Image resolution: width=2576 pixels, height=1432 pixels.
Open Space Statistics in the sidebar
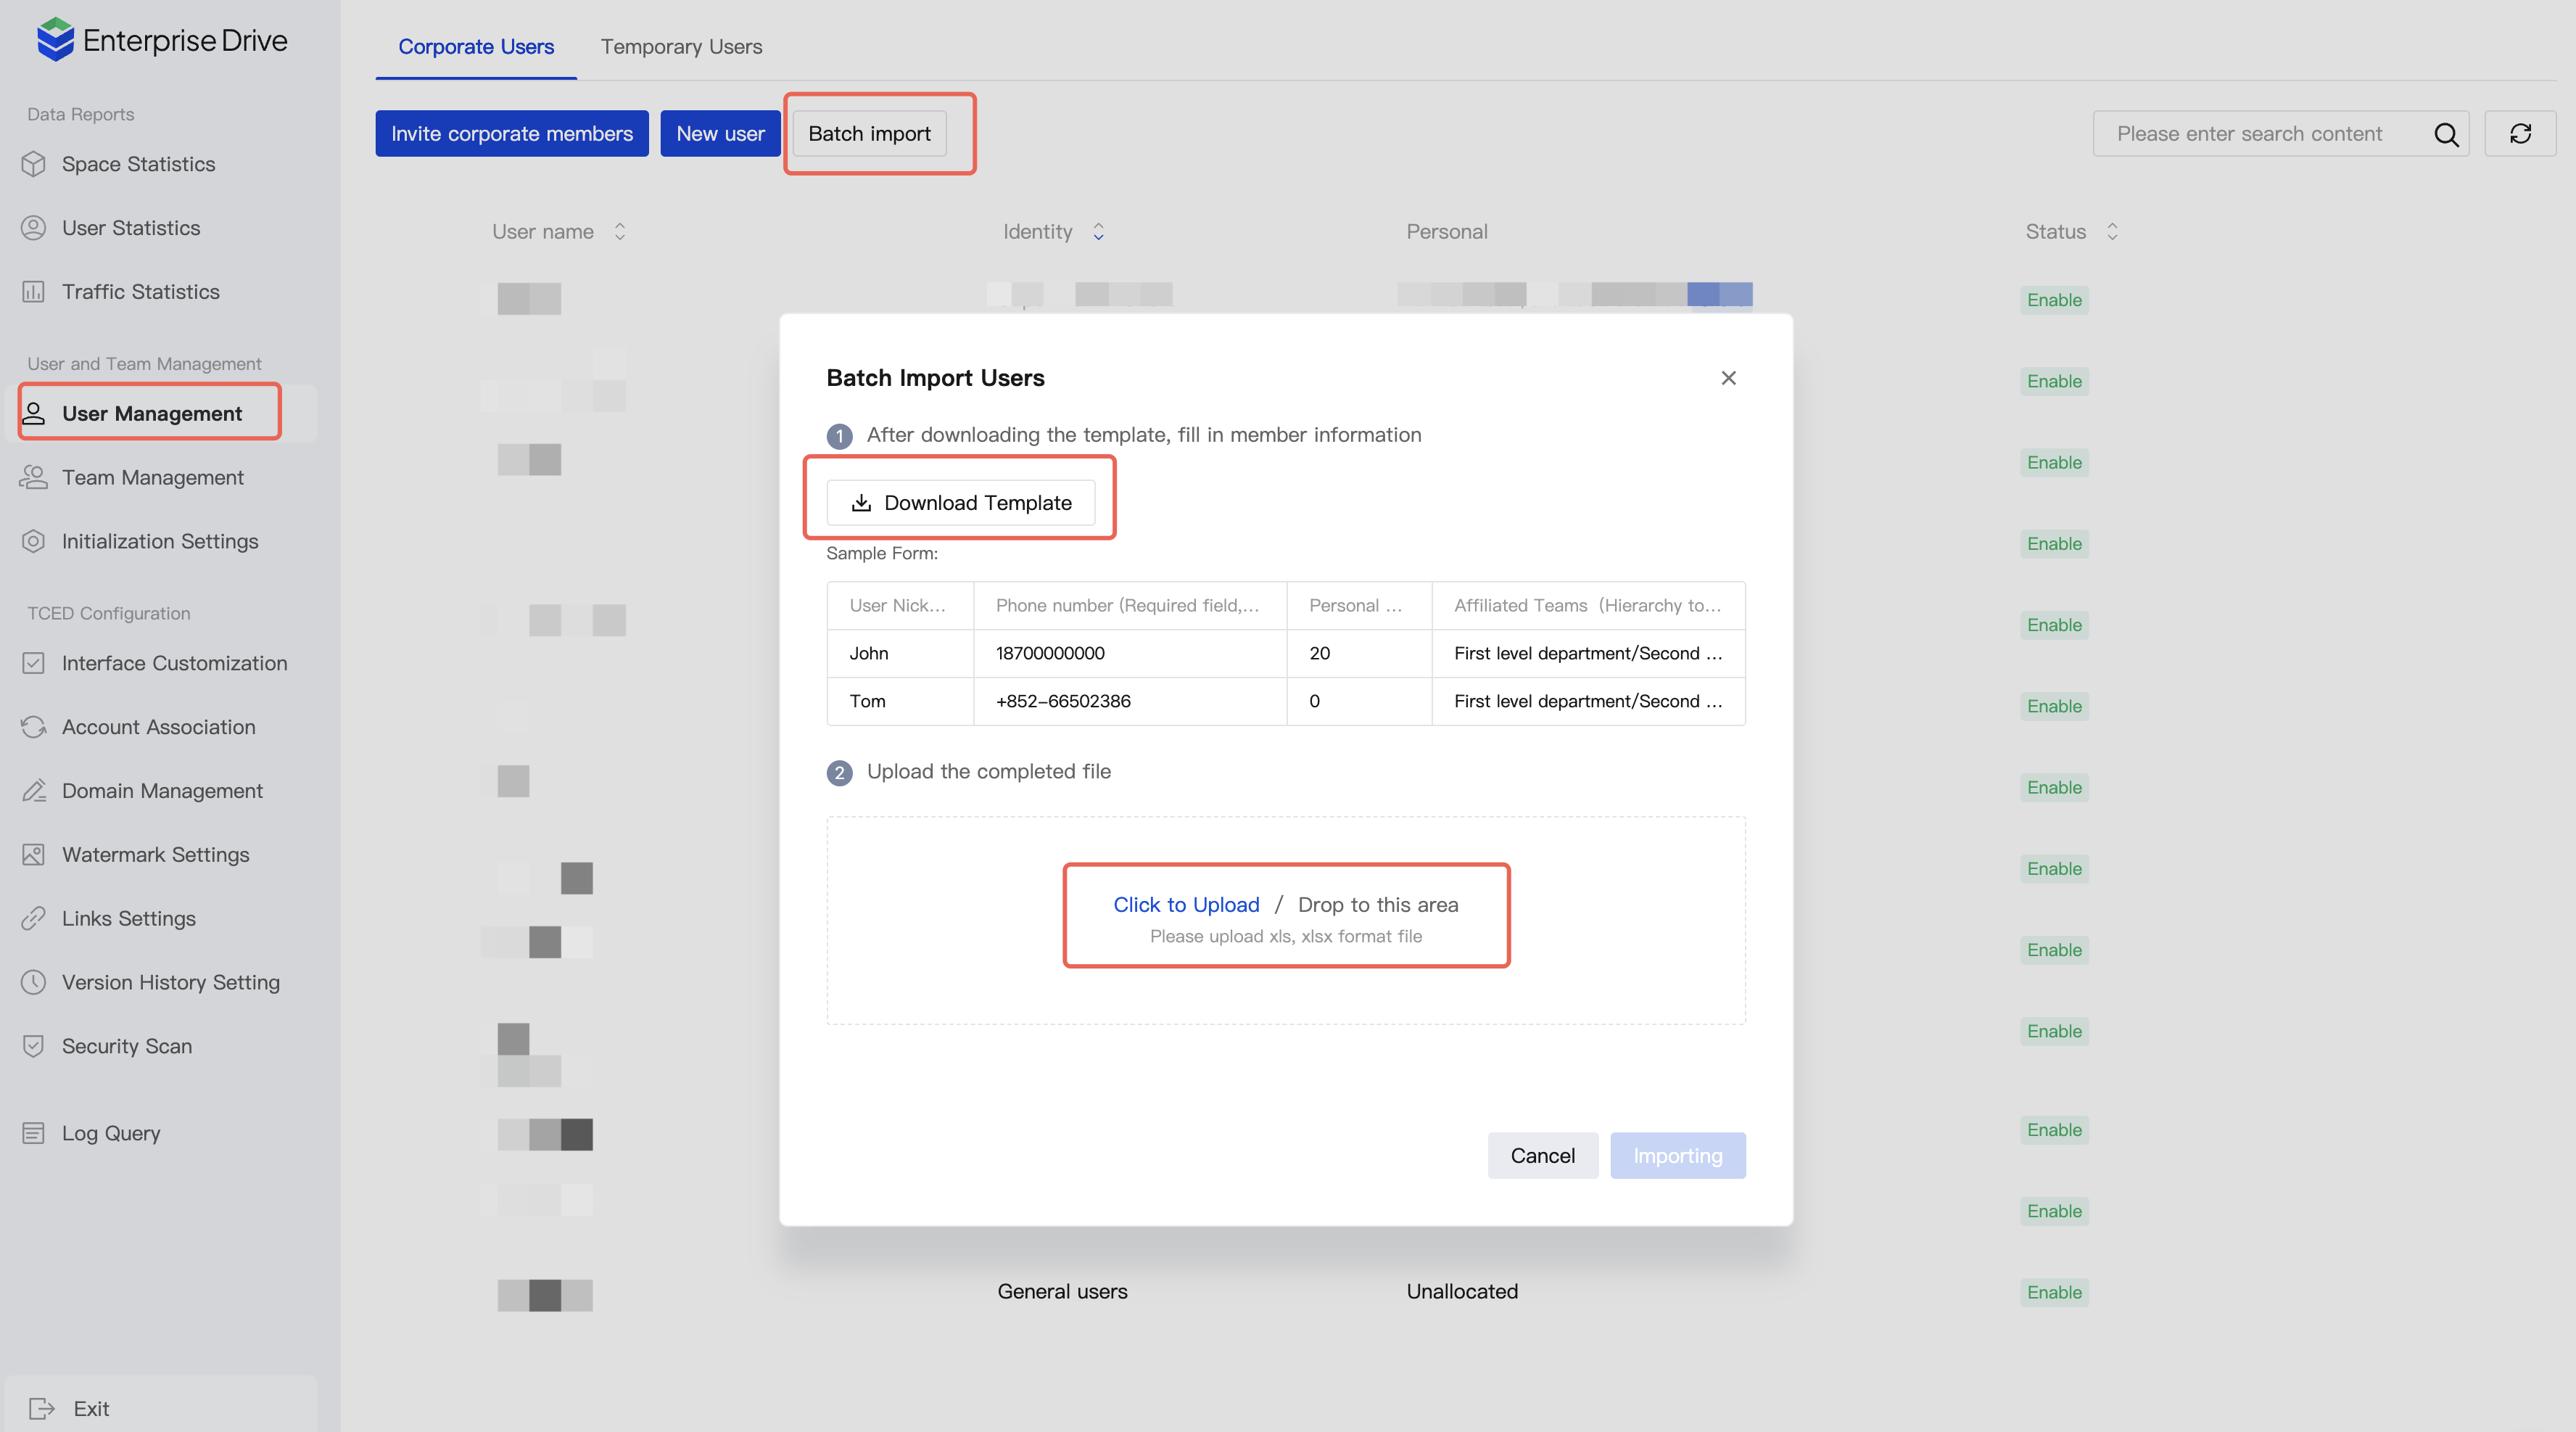tap(138, 164)
